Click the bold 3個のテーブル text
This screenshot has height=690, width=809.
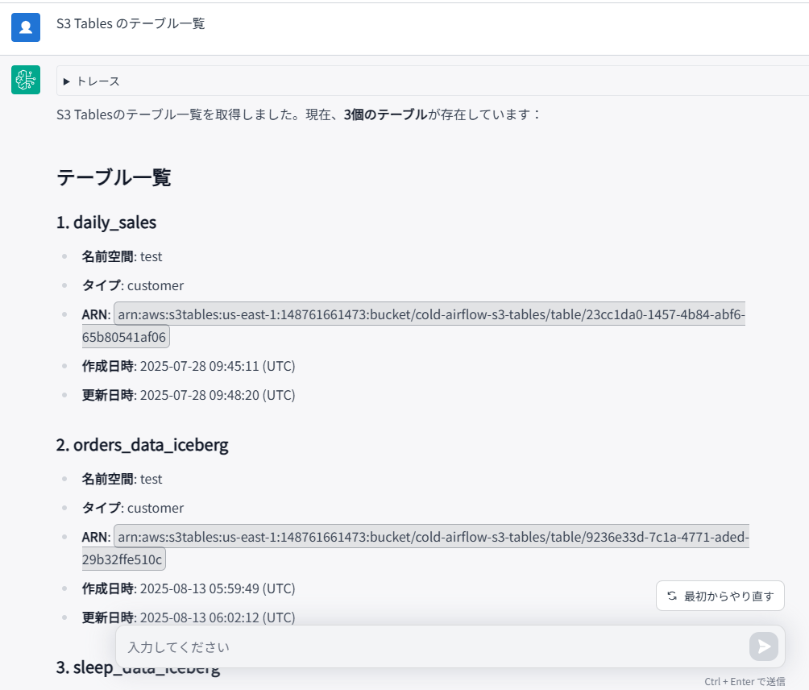385,114
